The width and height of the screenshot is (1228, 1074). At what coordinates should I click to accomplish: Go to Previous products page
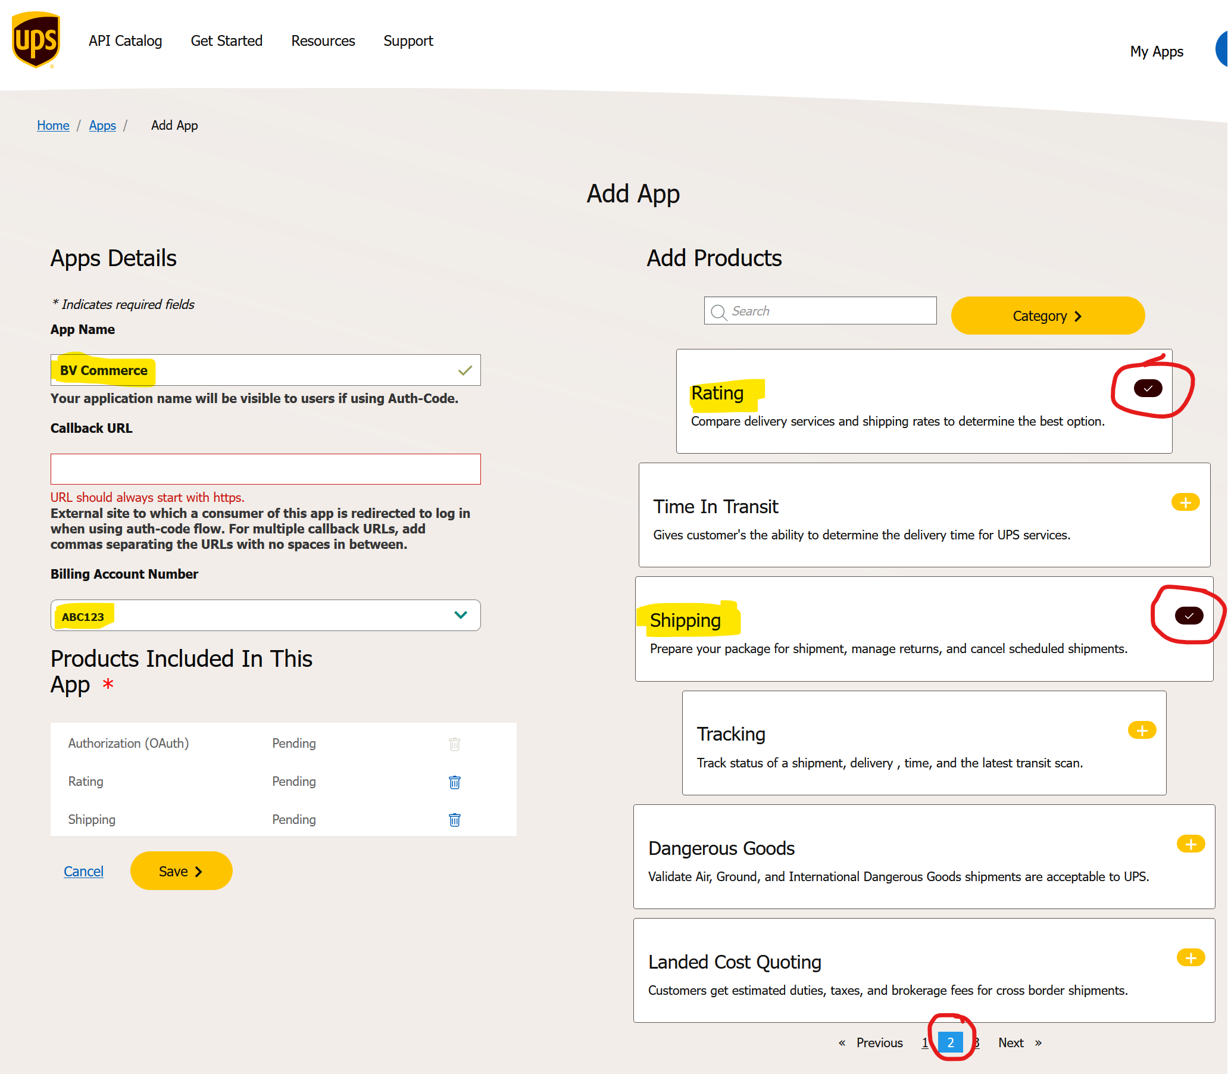pos(879,1043)
